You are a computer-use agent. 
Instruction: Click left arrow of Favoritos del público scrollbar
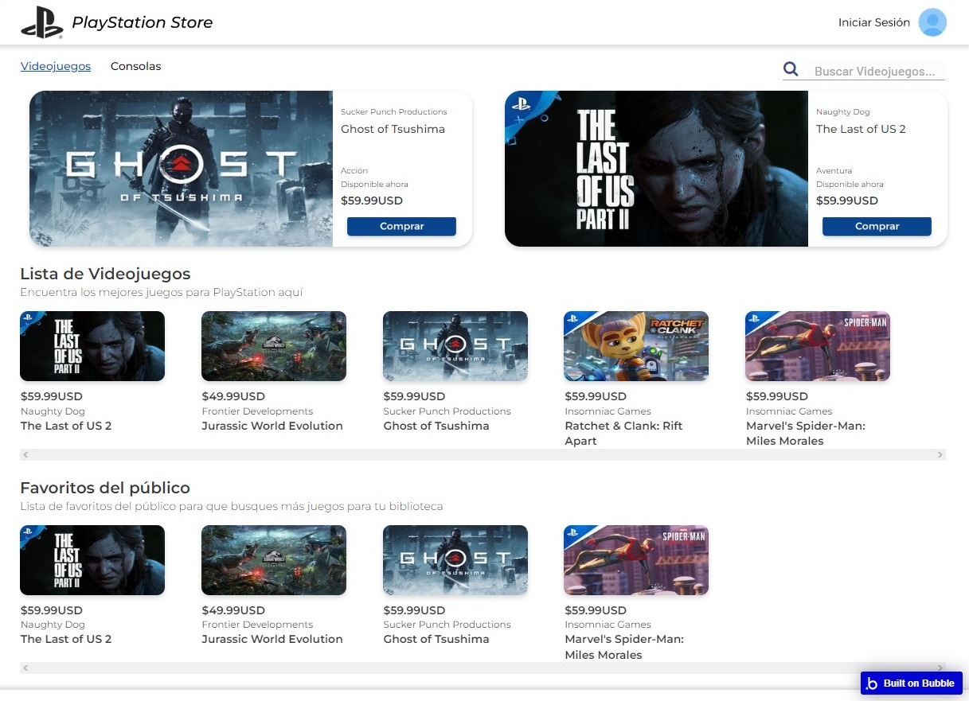[x=25, y=668]
